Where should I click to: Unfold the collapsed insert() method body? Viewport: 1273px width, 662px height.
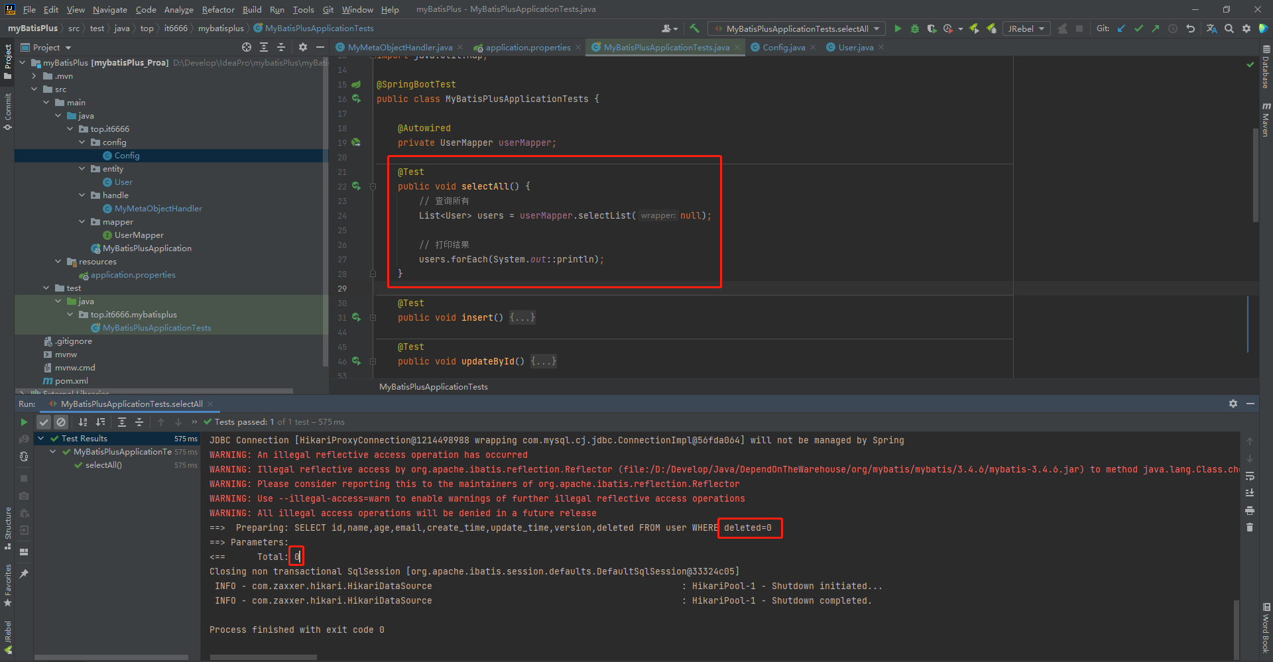point(373,317)
